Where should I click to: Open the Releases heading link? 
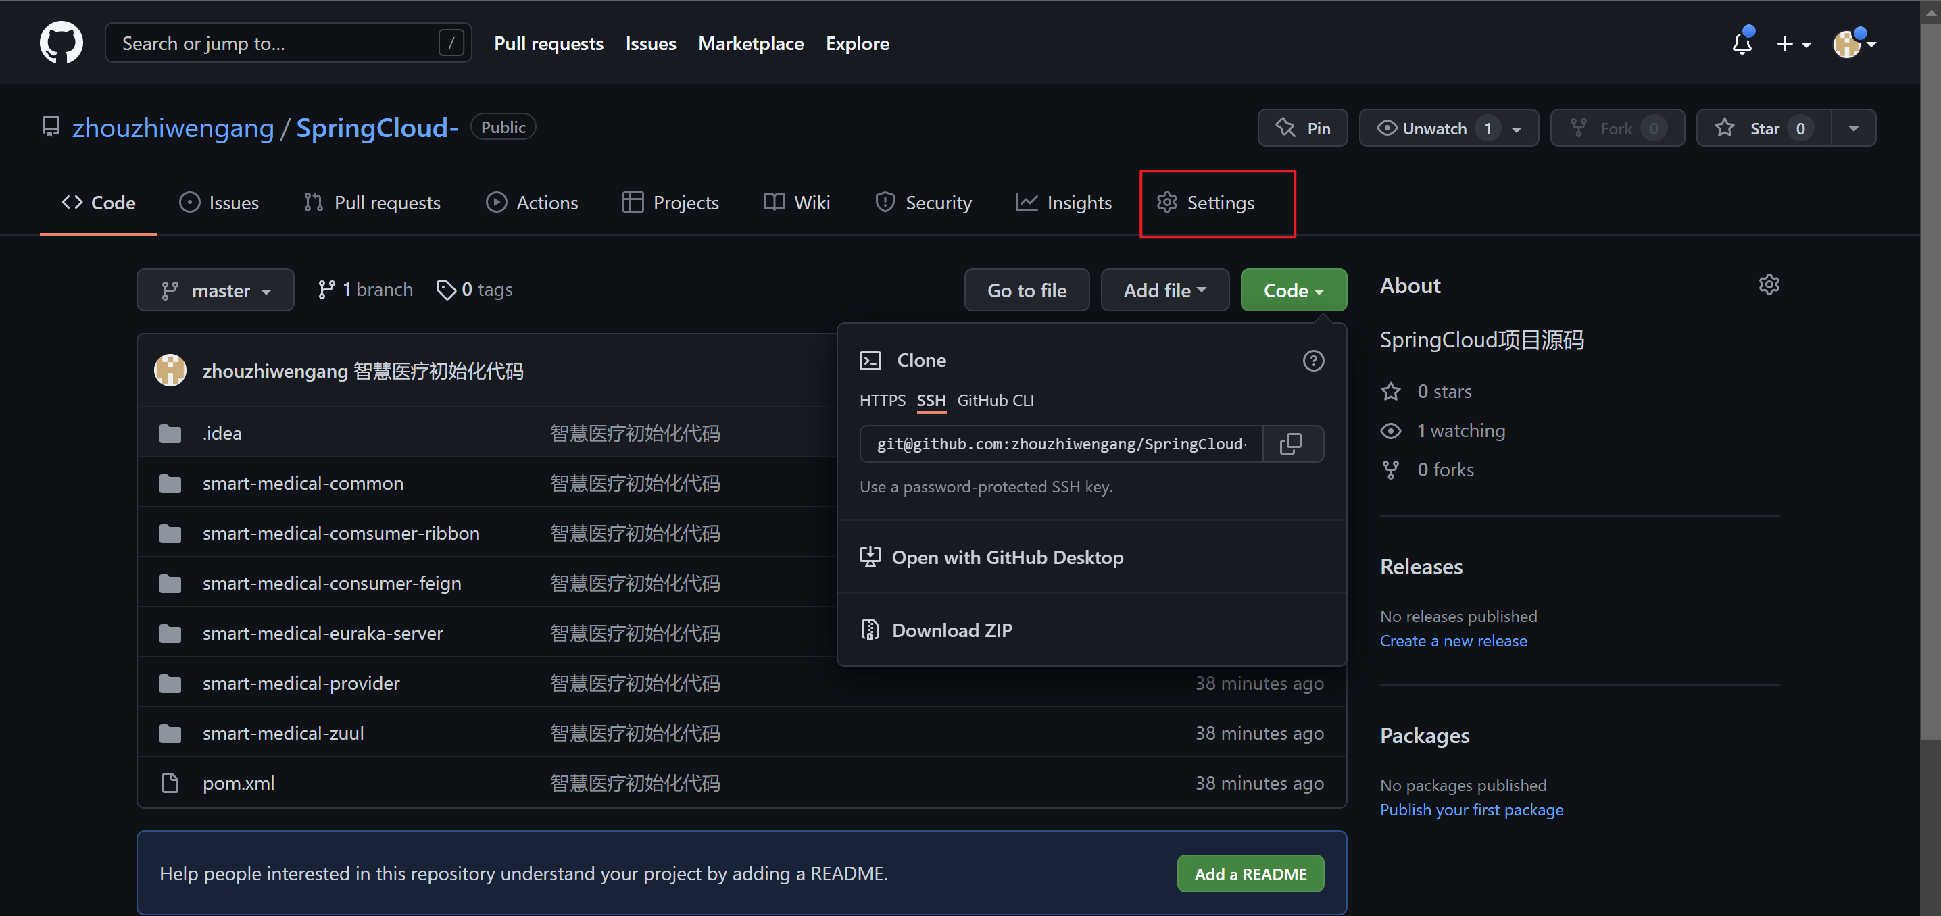1421,567
